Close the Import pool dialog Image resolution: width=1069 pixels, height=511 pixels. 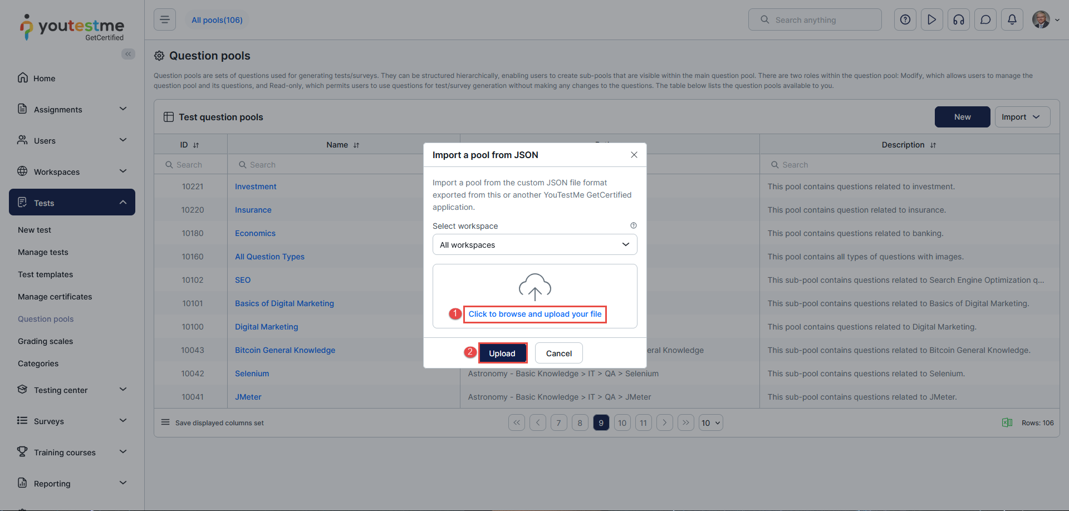[x=634, y=155]
